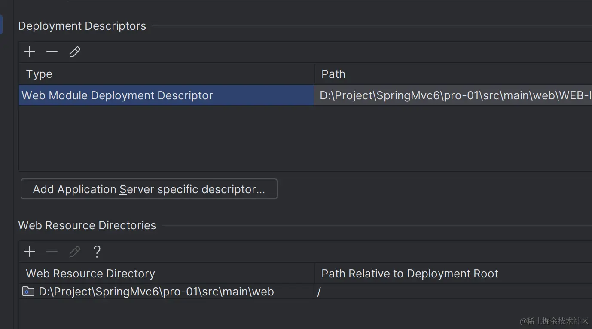Click the Type column header

click(x=39, y=74)
